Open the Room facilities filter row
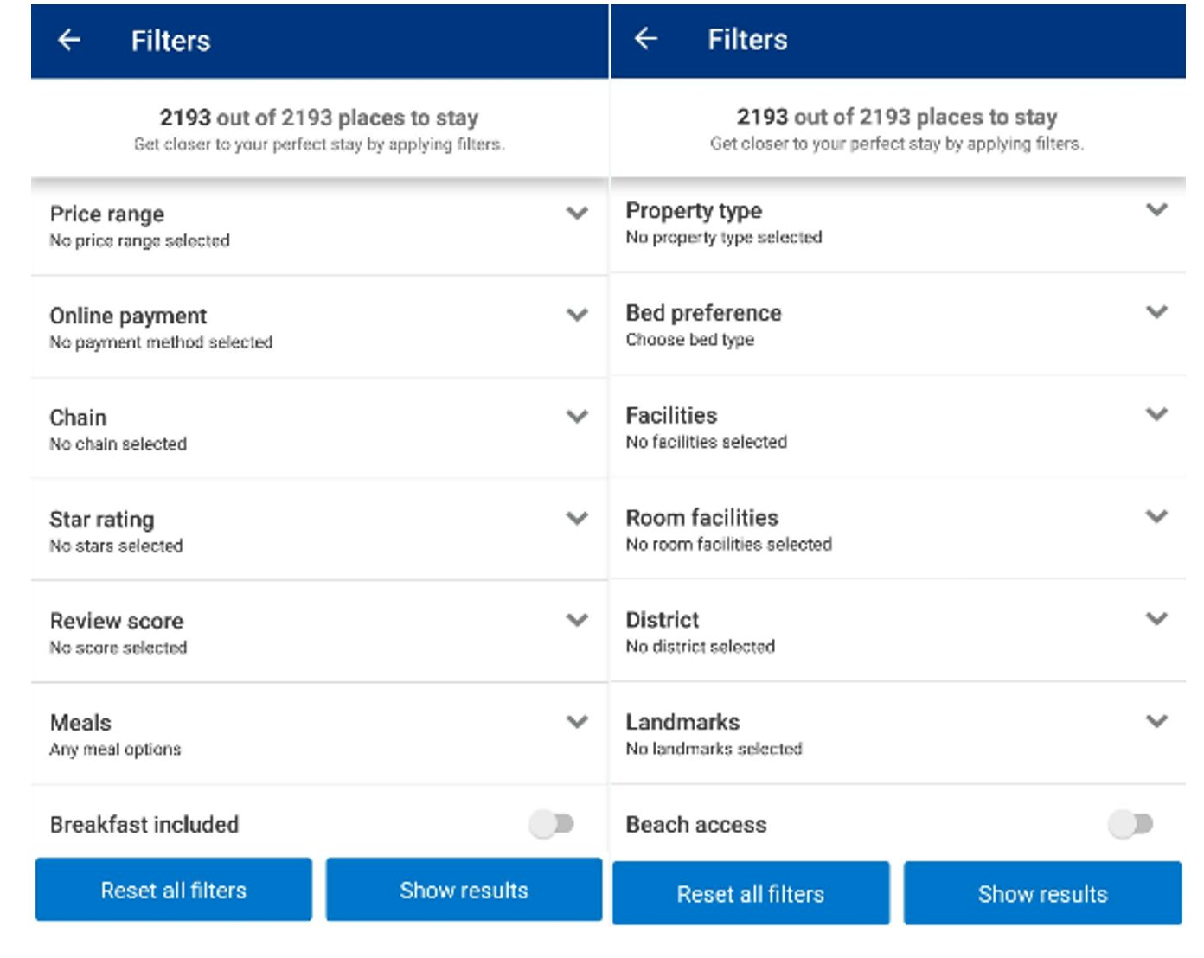Screen dimensions: 1204x958 896,529
